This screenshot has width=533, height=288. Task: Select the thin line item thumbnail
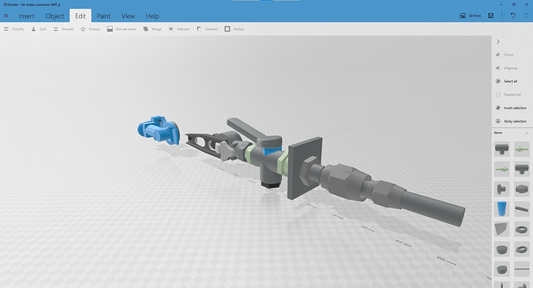[521, 269]
